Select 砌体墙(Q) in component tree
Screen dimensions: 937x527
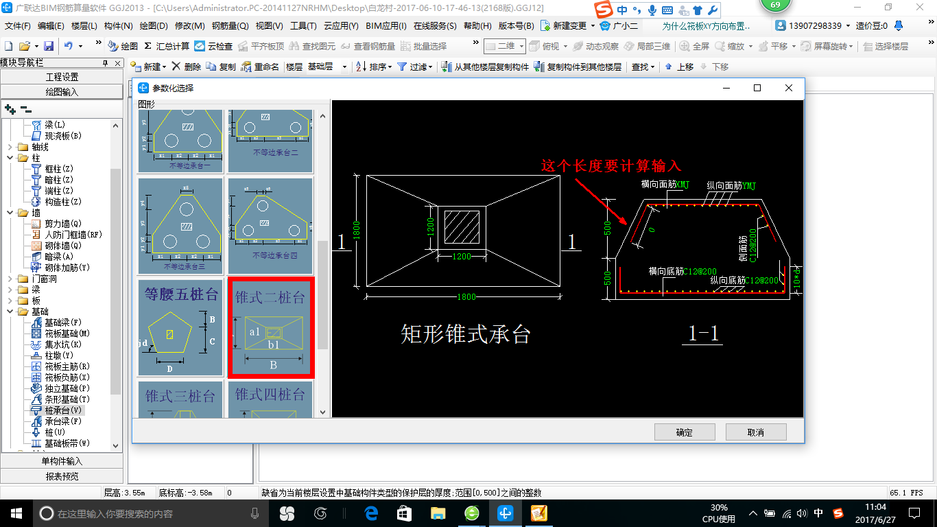pos(63,246)
